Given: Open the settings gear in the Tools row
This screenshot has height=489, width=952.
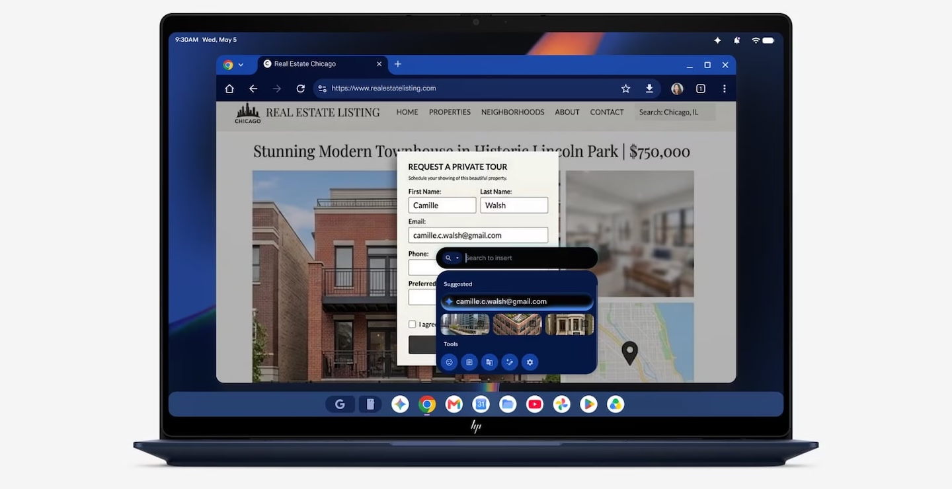Looking at the screenshot, I should click(x=530, y=362).
